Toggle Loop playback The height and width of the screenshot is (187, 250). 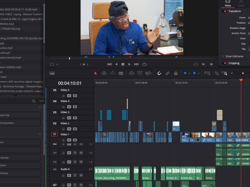pyautogui.click(x=144, y=64)
